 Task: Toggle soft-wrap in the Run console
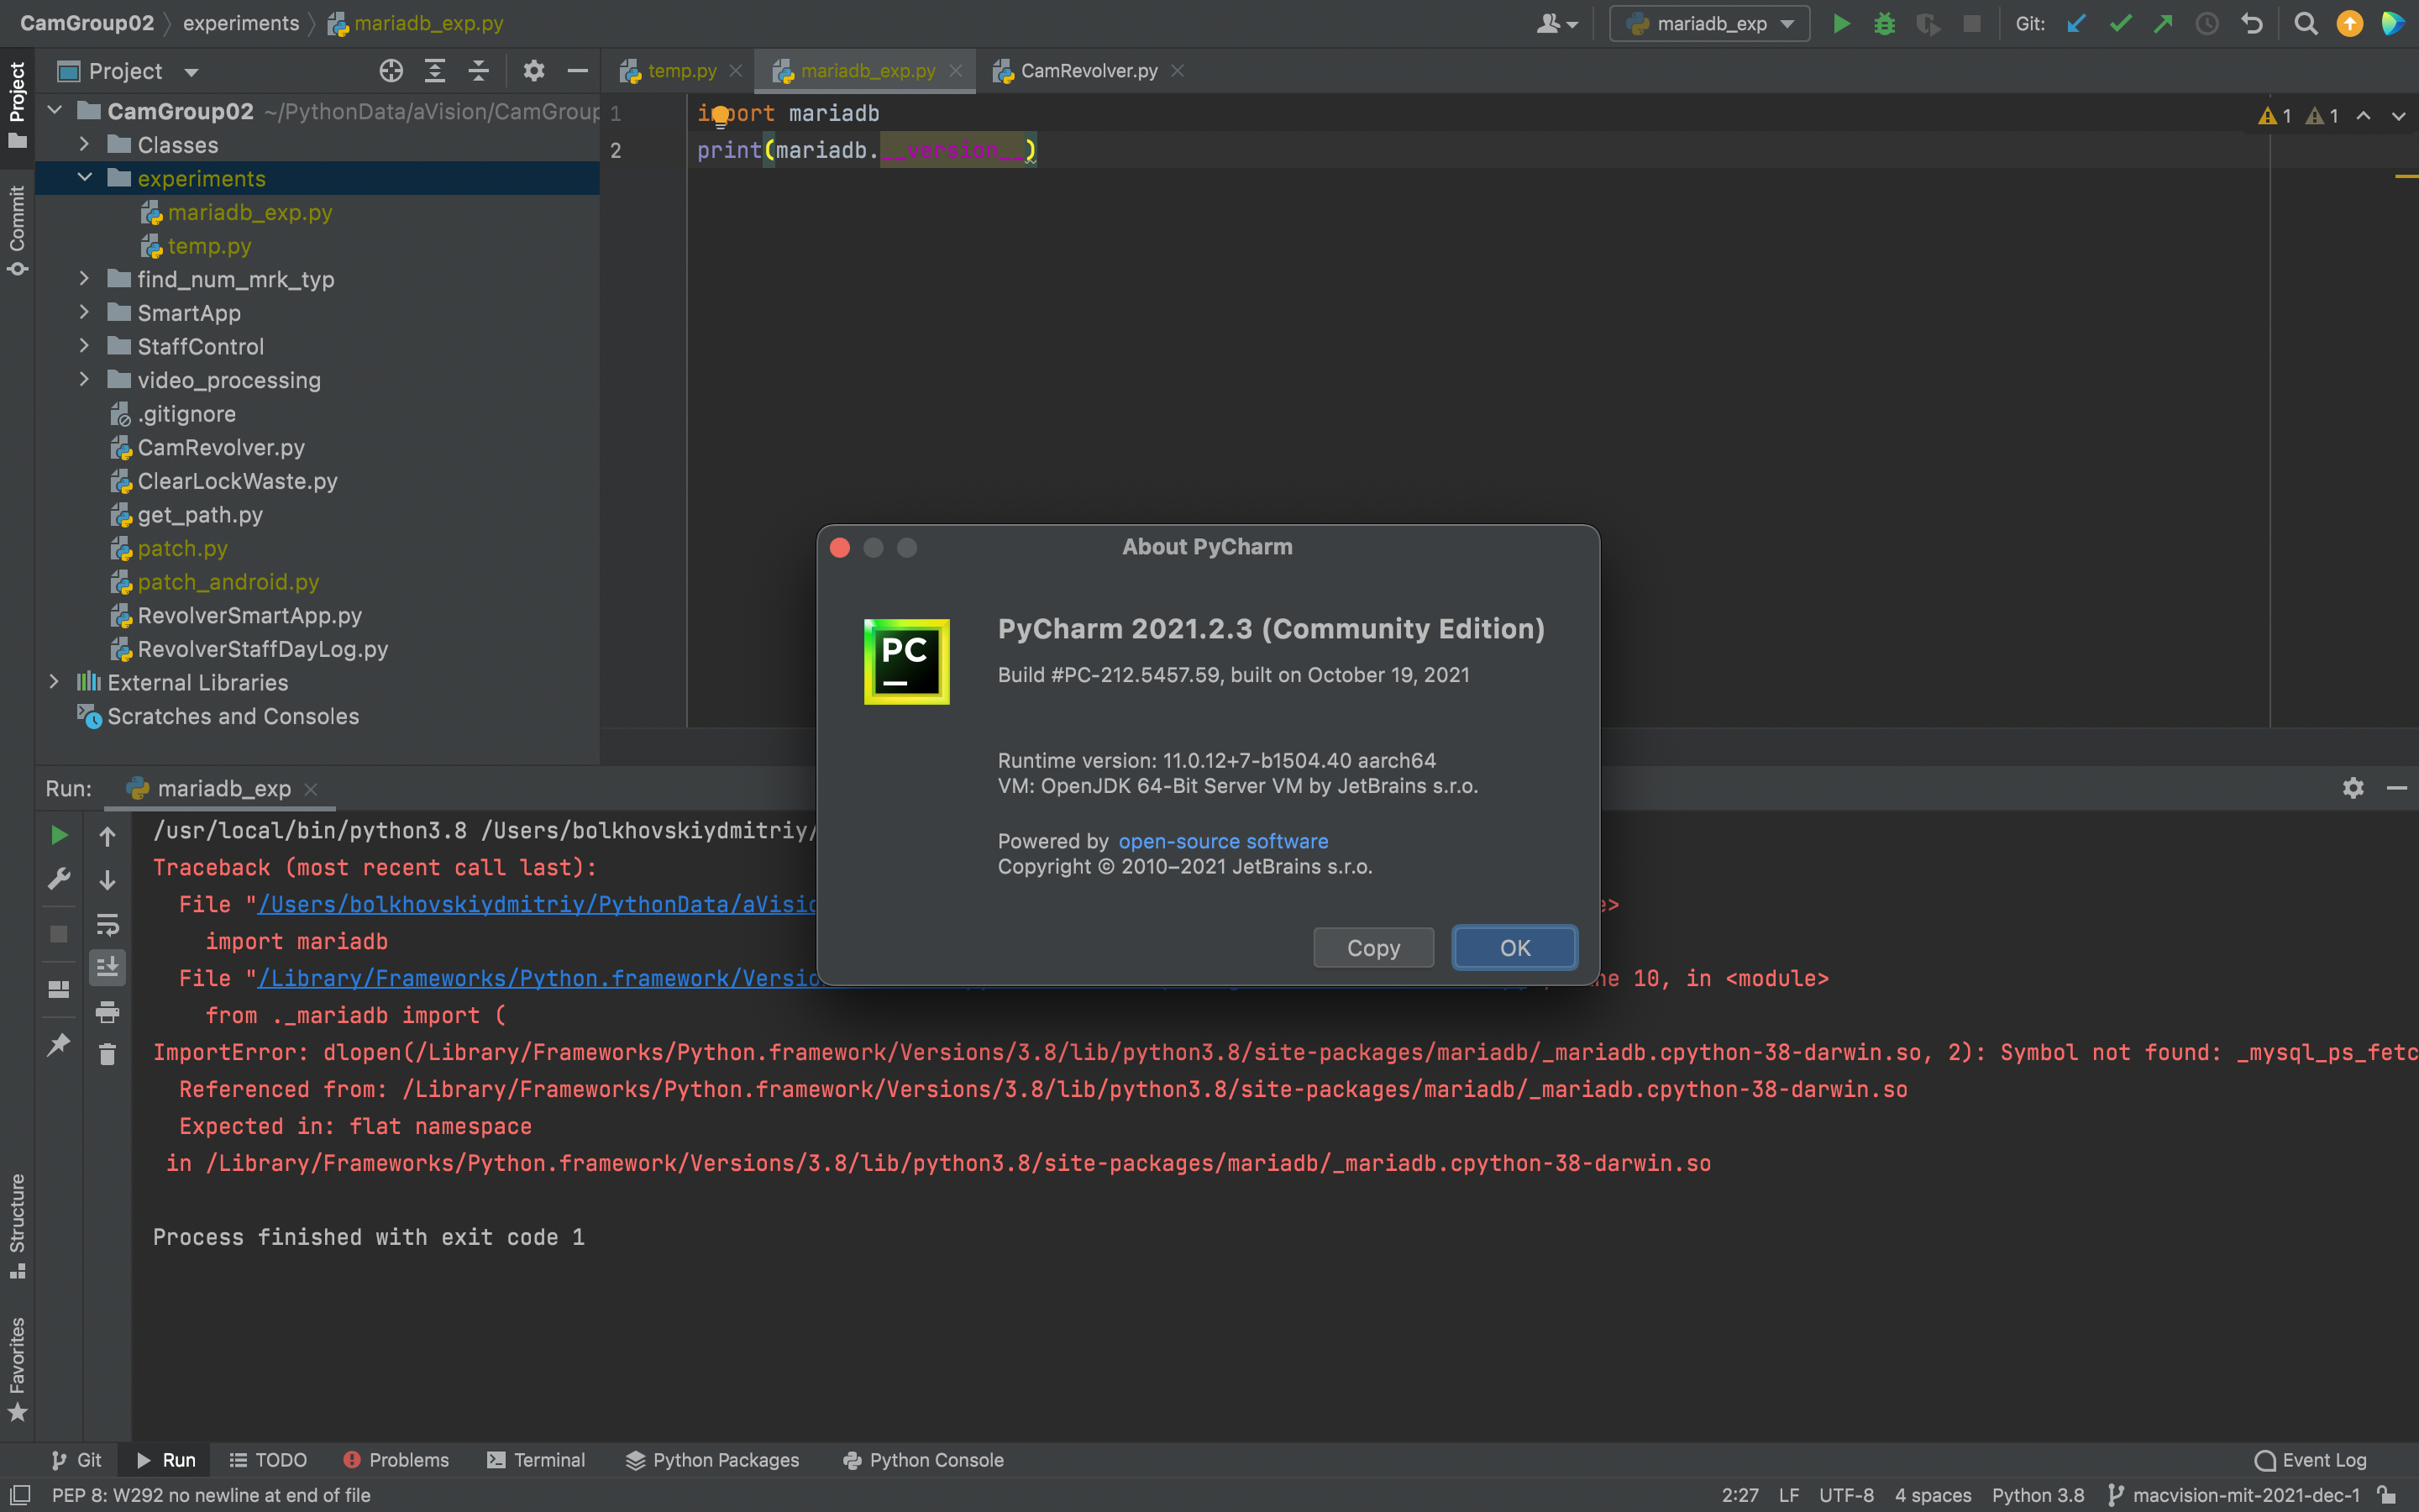pos(108,924)
